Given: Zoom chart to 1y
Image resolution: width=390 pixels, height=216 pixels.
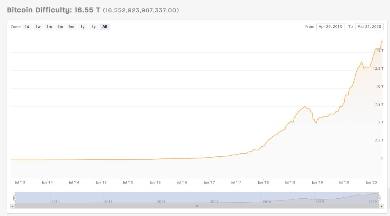Looking at the screenshot, I should 83,27.
